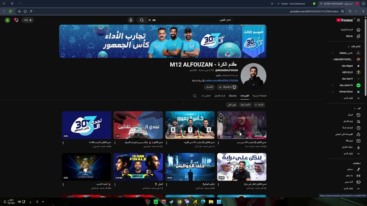
Task: Select the Videos (الفيديوهات) channel tab
Action: 245,96
